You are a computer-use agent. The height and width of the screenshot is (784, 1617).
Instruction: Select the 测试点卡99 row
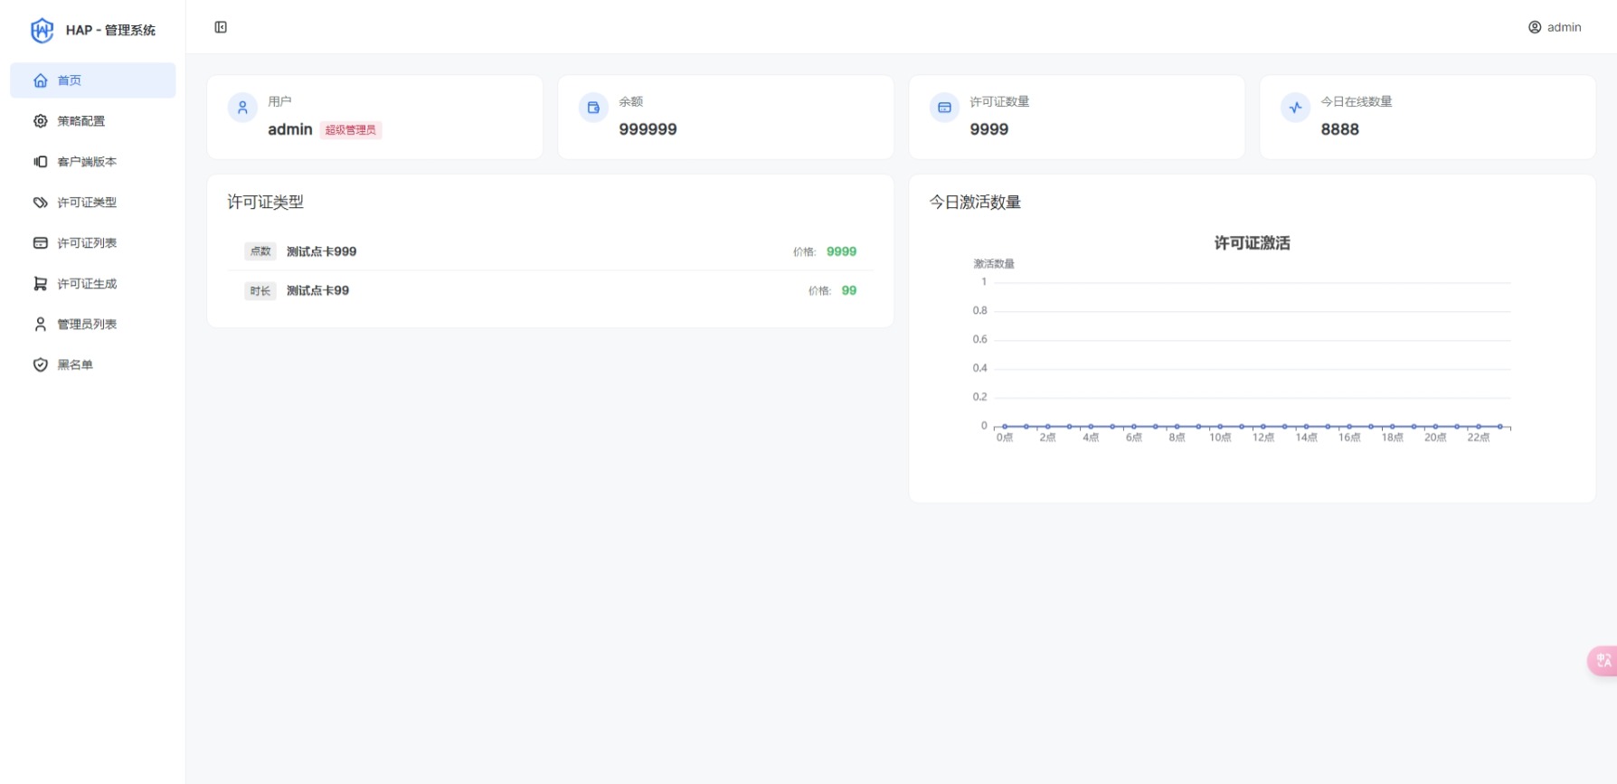click(550, 291)
